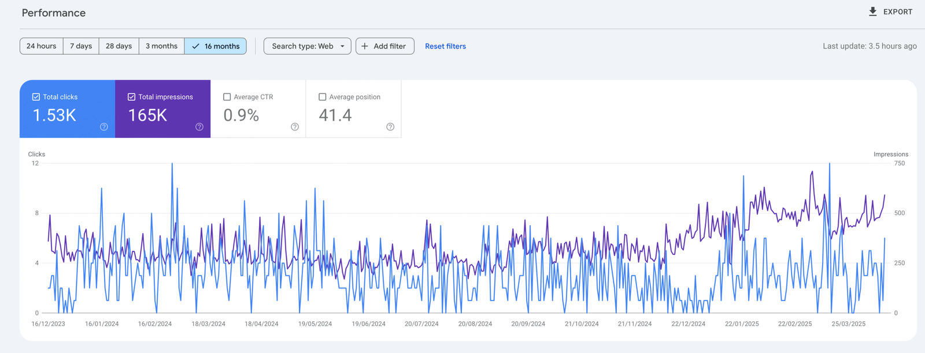Click the 16/02/2024 date label on chart axis
The width and height of the screenshot is (925, 353).
(x=155, y=324)
